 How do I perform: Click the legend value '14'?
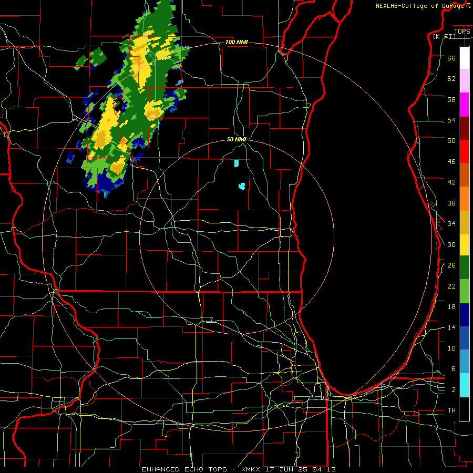tap(451, 327)
